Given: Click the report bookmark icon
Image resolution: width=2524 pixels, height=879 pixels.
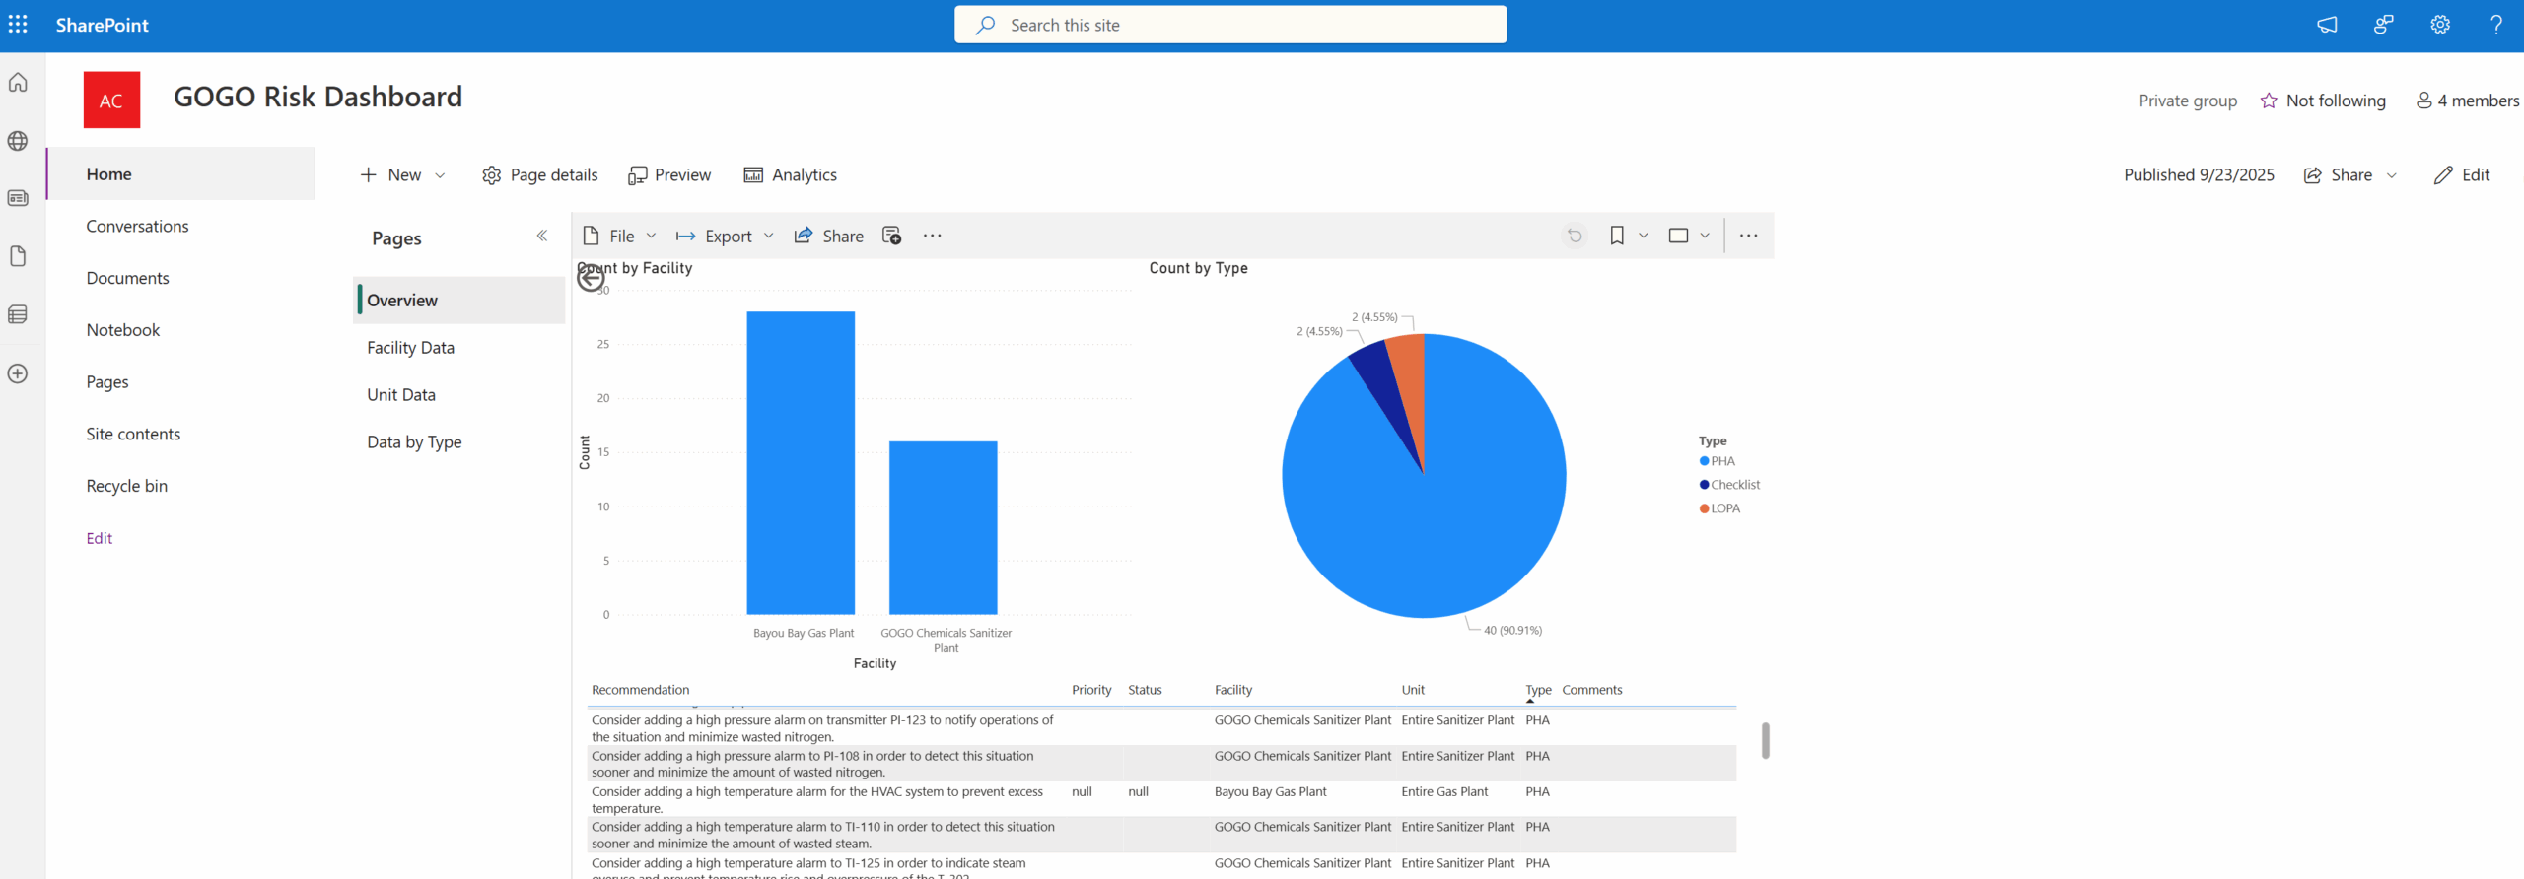Looking at the screenshot, I should tap(1617, 236).
